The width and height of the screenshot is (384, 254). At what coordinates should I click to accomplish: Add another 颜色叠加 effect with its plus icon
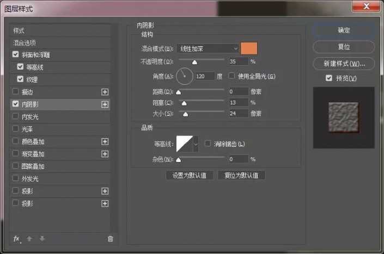(x=105, y=141)
